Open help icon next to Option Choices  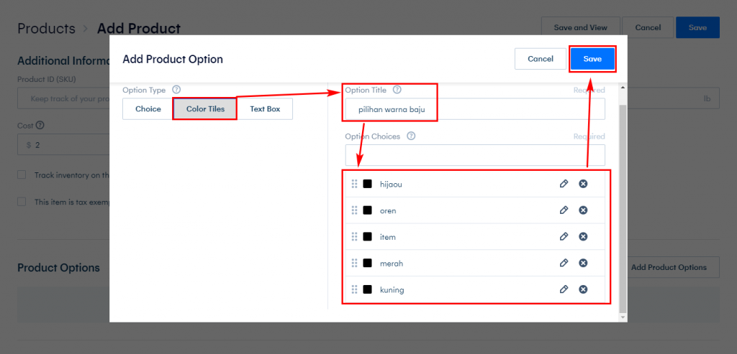(x=411, y=136)
